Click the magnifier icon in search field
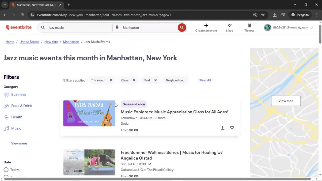The image size is (322, 181). click(43, 28)
